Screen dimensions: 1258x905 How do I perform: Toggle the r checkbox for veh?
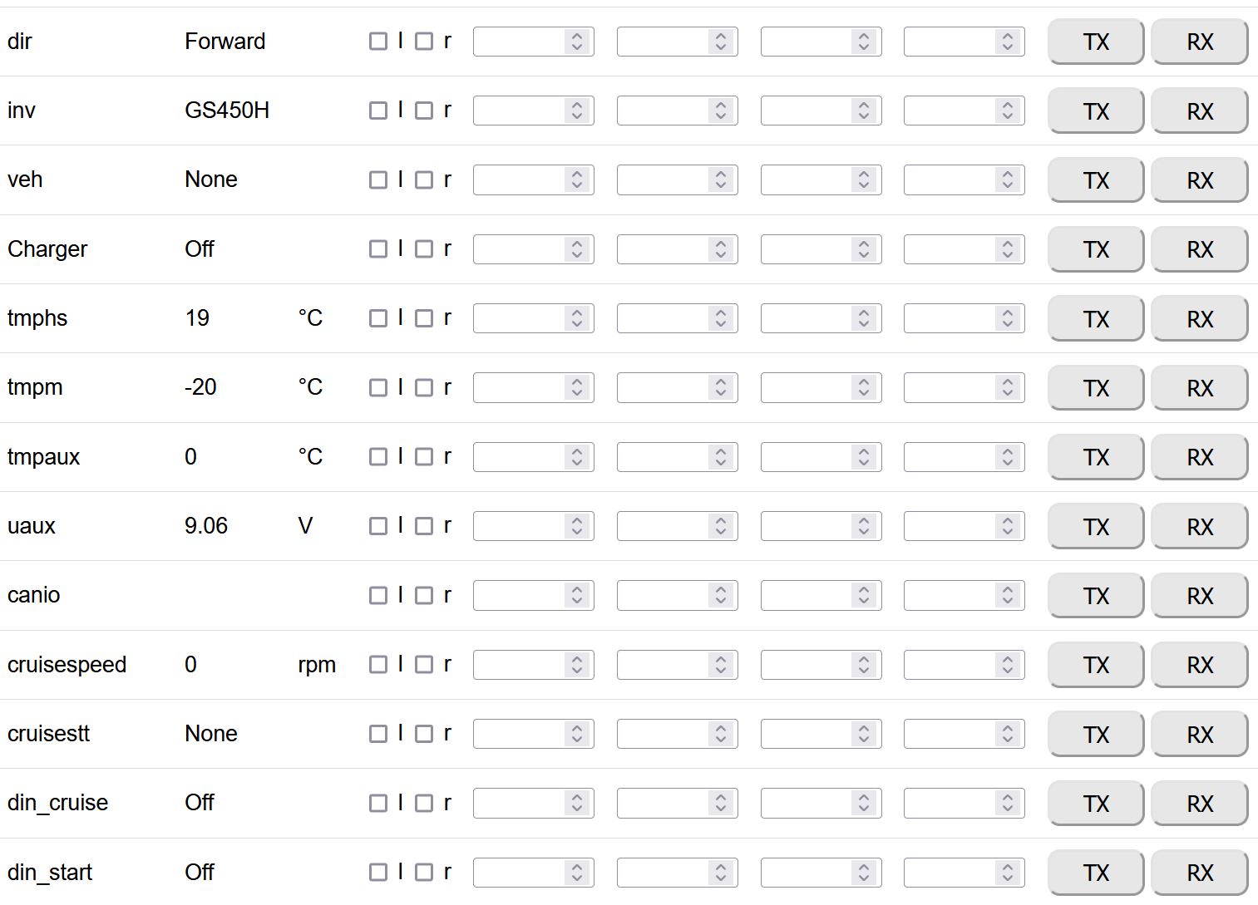(x=424, y=180)
